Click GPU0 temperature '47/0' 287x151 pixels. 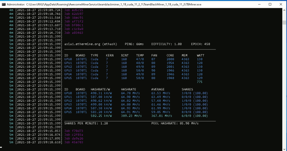coord(140,59)
